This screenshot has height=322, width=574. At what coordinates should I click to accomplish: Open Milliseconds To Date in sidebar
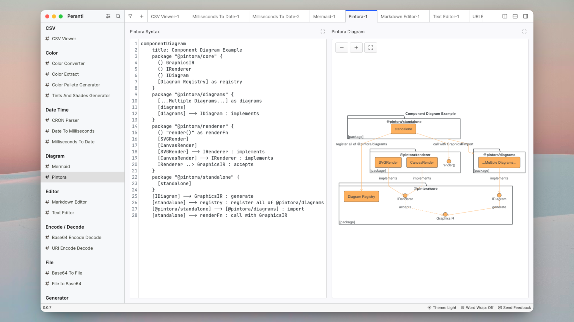83,142
